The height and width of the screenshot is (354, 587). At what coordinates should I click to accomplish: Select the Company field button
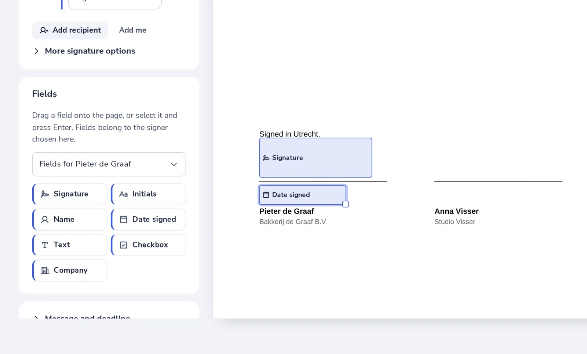[x=70, y=271]
